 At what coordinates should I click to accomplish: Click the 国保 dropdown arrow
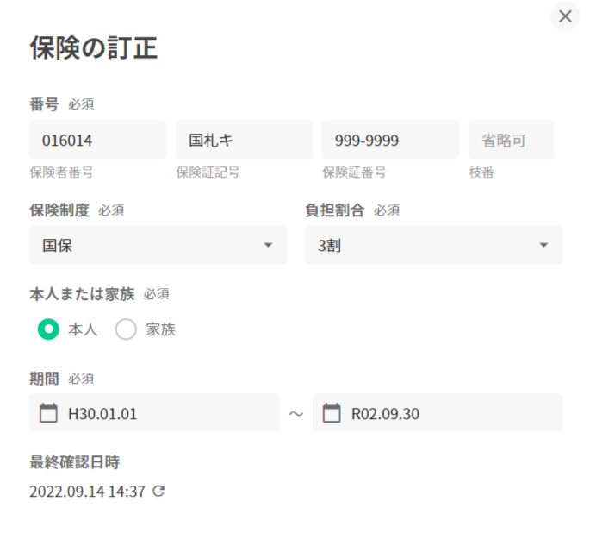click(x=268, y=245)
